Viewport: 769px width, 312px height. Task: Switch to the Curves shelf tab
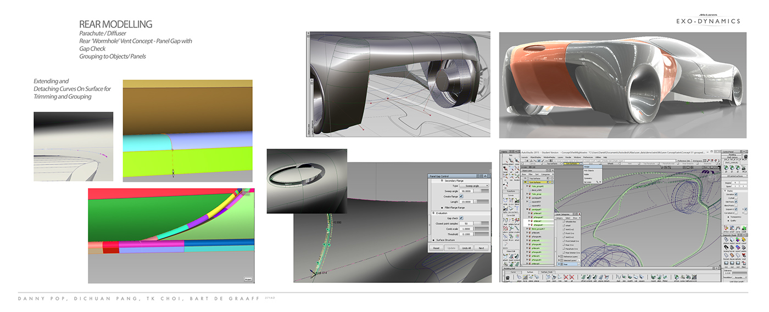513,272
